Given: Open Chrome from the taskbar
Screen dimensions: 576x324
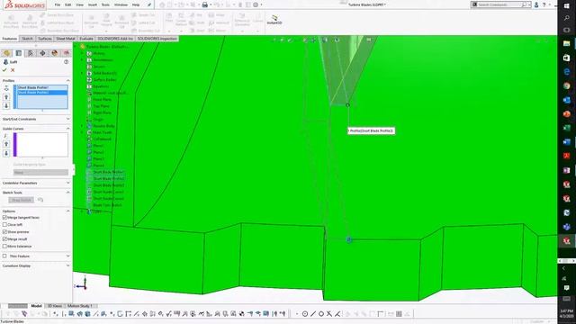Looking at the screenshot, I should (x=566, y=85).
